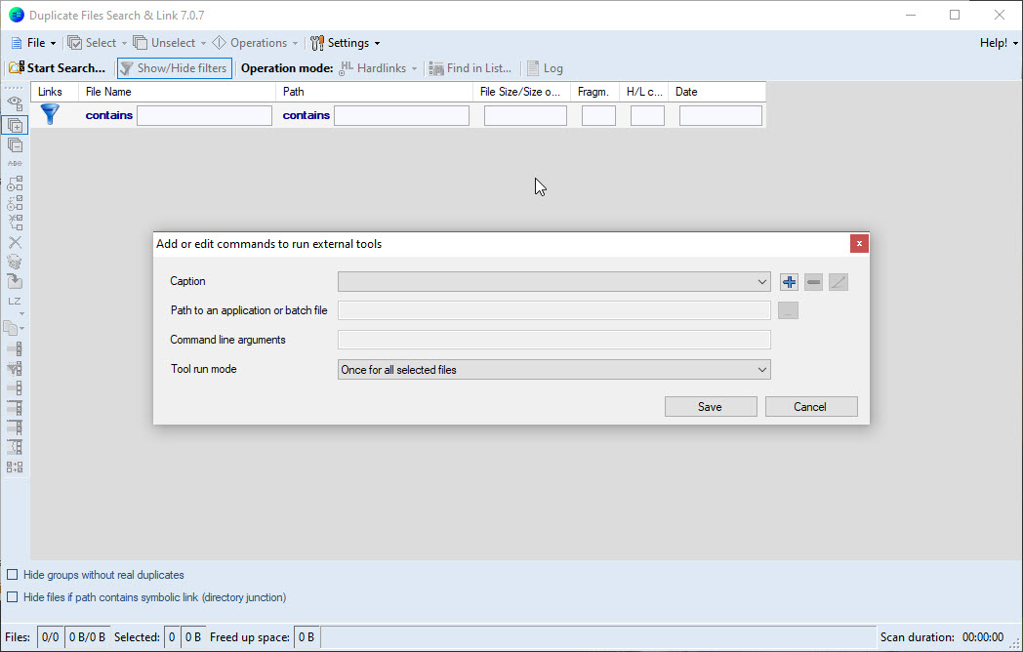Screen dimensions: 1023x652
Task: Click the Save button in dialog
Action: click(711, 407)
